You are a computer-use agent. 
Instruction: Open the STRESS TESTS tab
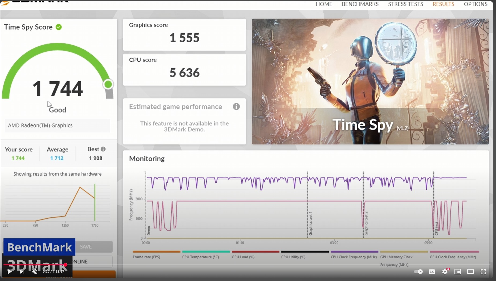[405, 4]
